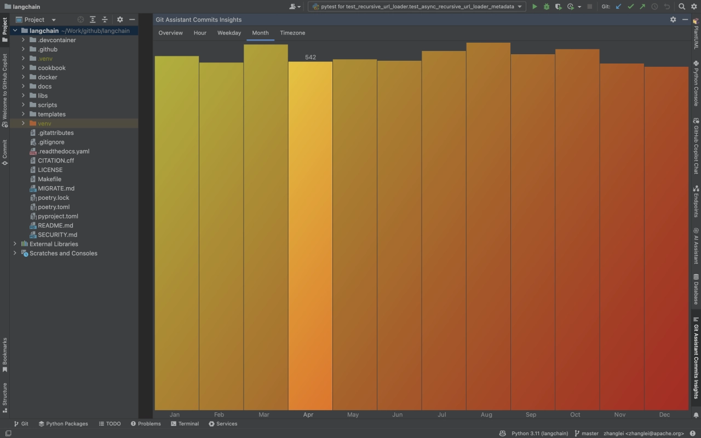Expand all items in the Project panel
701x438 pixels.
click(x=93, y=20)
